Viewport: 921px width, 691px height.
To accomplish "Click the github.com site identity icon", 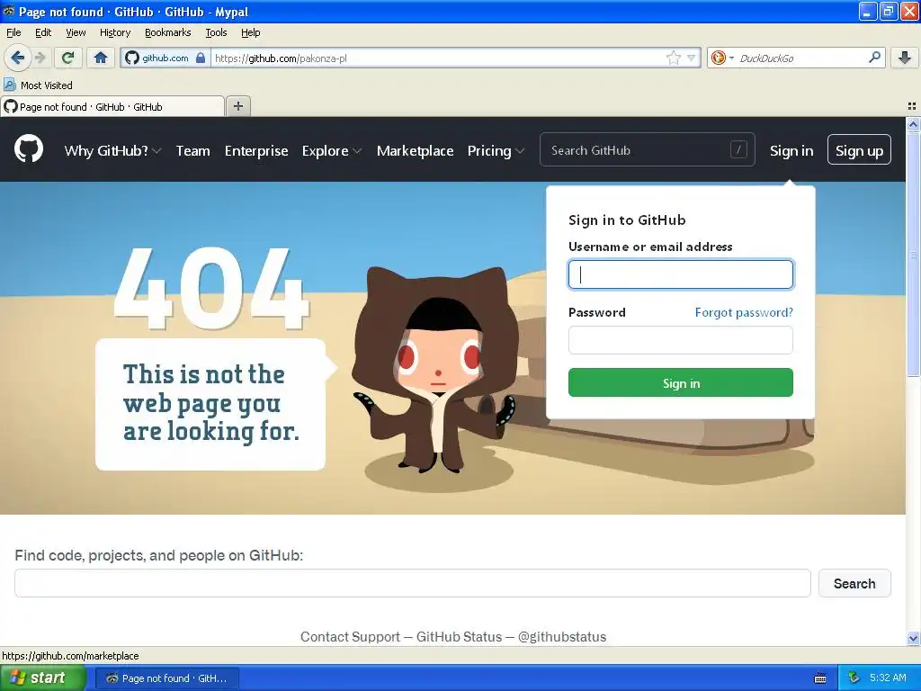I will tap(132, 58).
